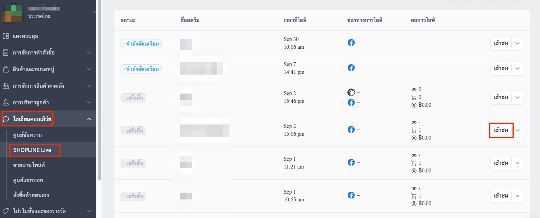The width and height of the screenshot is (540, 218).
Task: Click the warehouse icon for การจัดการสินค้าคงคลัง
Action: (6, 86)
